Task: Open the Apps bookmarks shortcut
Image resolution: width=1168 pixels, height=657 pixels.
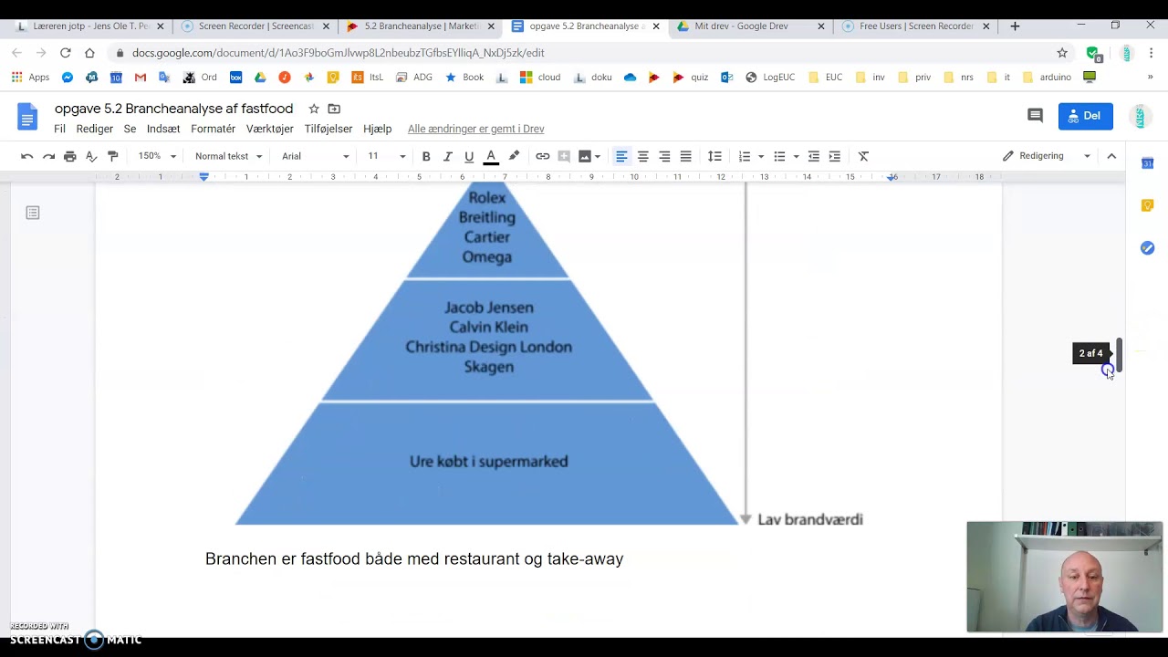Action: click(30, 78)
